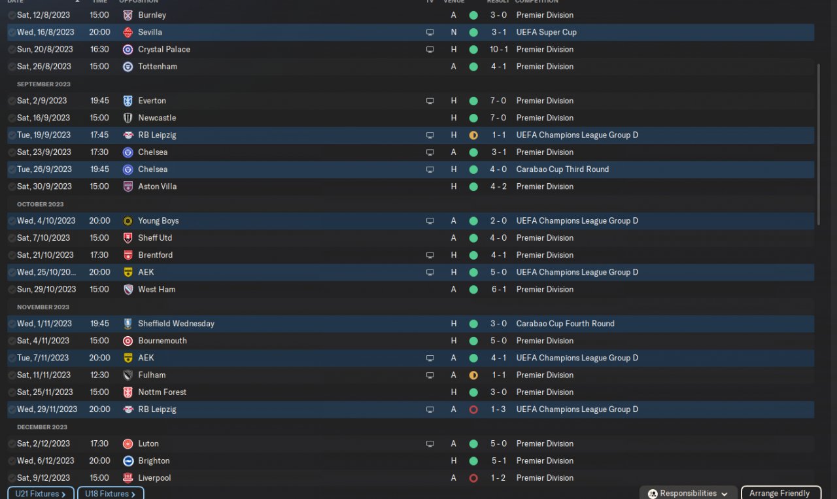The width and height of the screenshot is (837, 499).
Task: Click the red loss indicator for Liverpool match
Action: coord(473,478)
